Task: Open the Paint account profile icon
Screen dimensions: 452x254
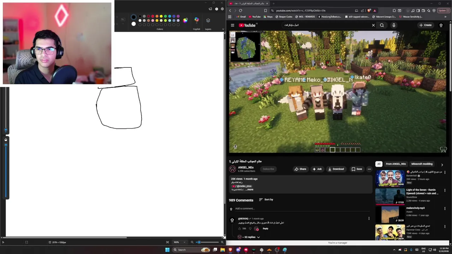Action: [x=216, y=9]
